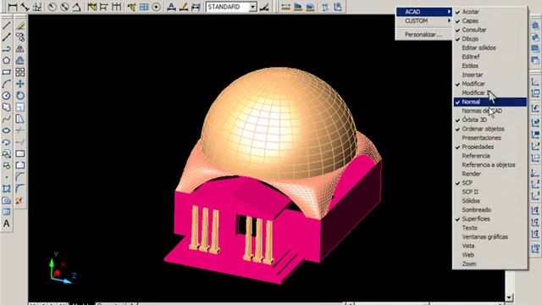This screenshot has height=305, width=542.
Task: Open the Dimension Style manager icon
Action: point(264,7)
